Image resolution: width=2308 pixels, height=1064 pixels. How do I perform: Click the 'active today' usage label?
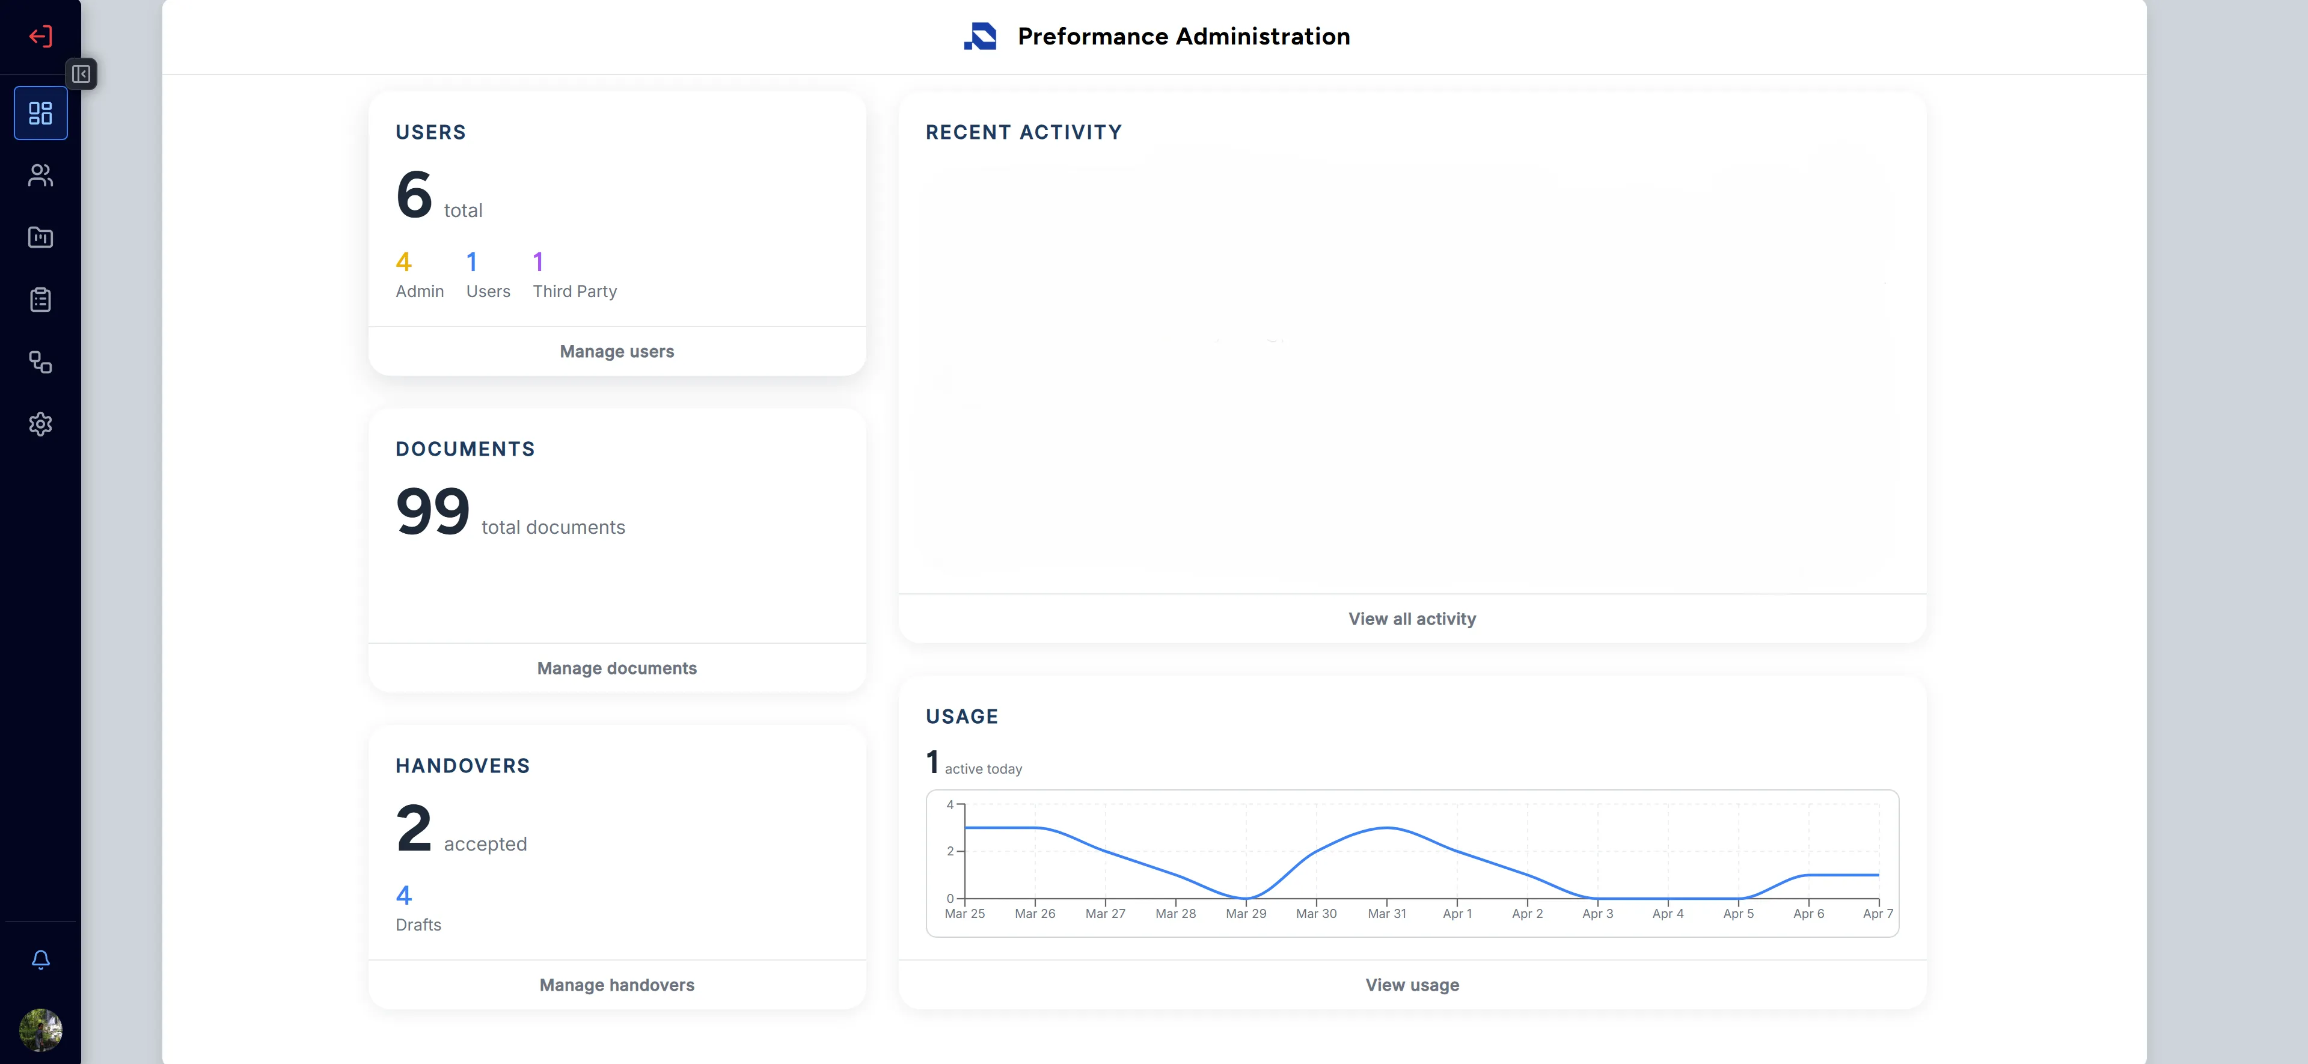coord(983,768)
